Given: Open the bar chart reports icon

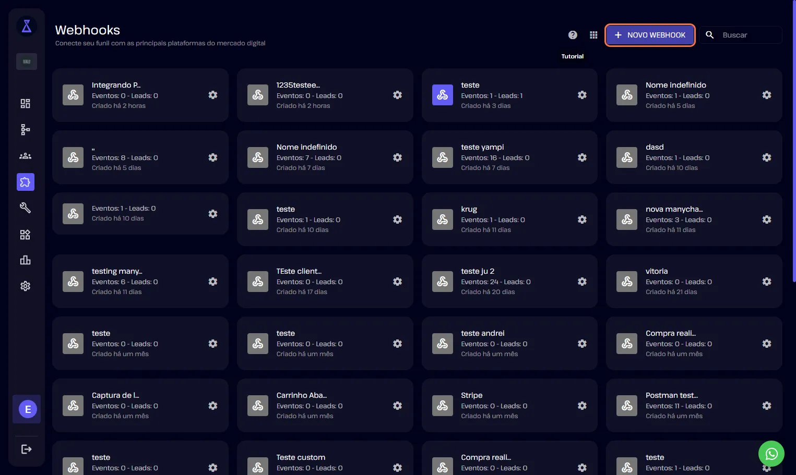Looking at the screenshot, I should coord(25,260).
